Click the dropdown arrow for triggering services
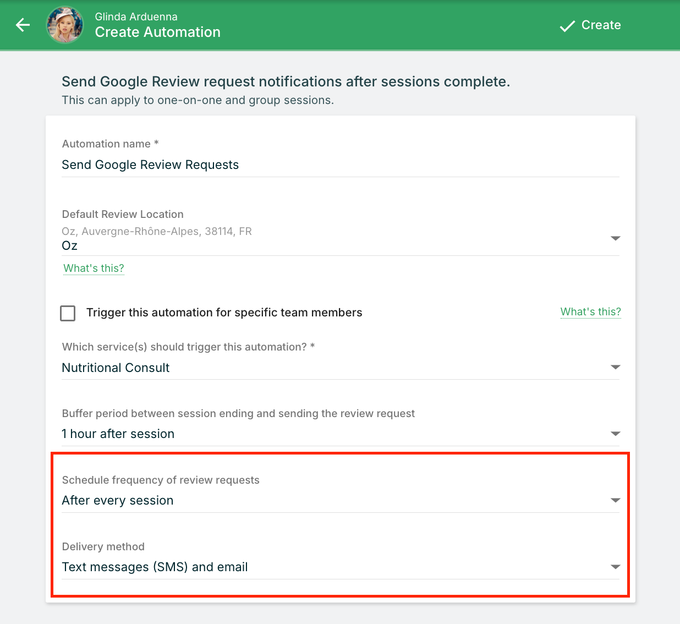The height and width of the screenshot is (624, 680). (616, 367)
